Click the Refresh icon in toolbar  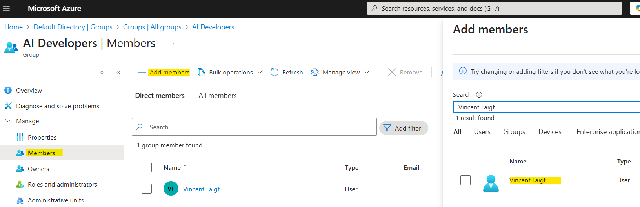pyautogui.click(x=275, y=72)
